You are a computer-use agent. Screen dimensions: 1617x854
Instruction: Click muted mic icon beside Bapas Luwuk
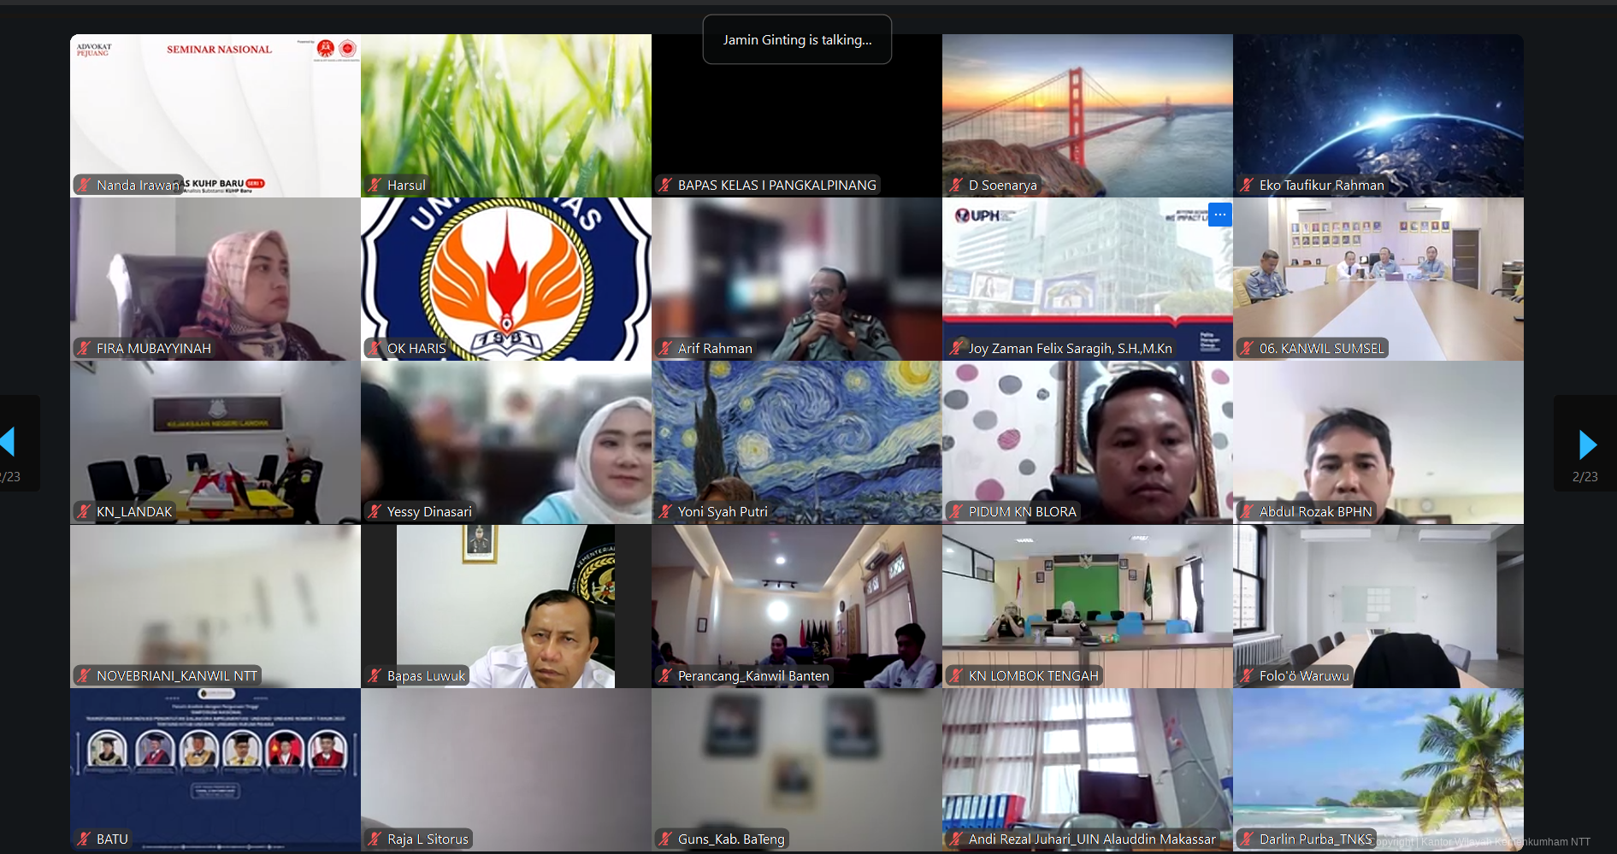[375, 676]
